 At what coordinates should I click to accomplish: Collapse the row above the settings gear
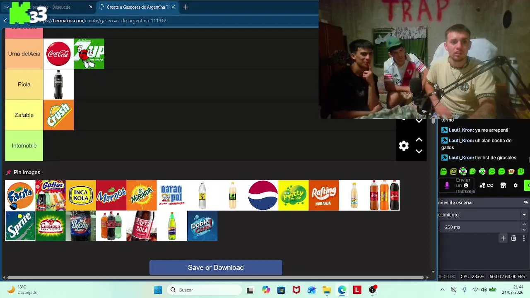click(x=419, y=121)
